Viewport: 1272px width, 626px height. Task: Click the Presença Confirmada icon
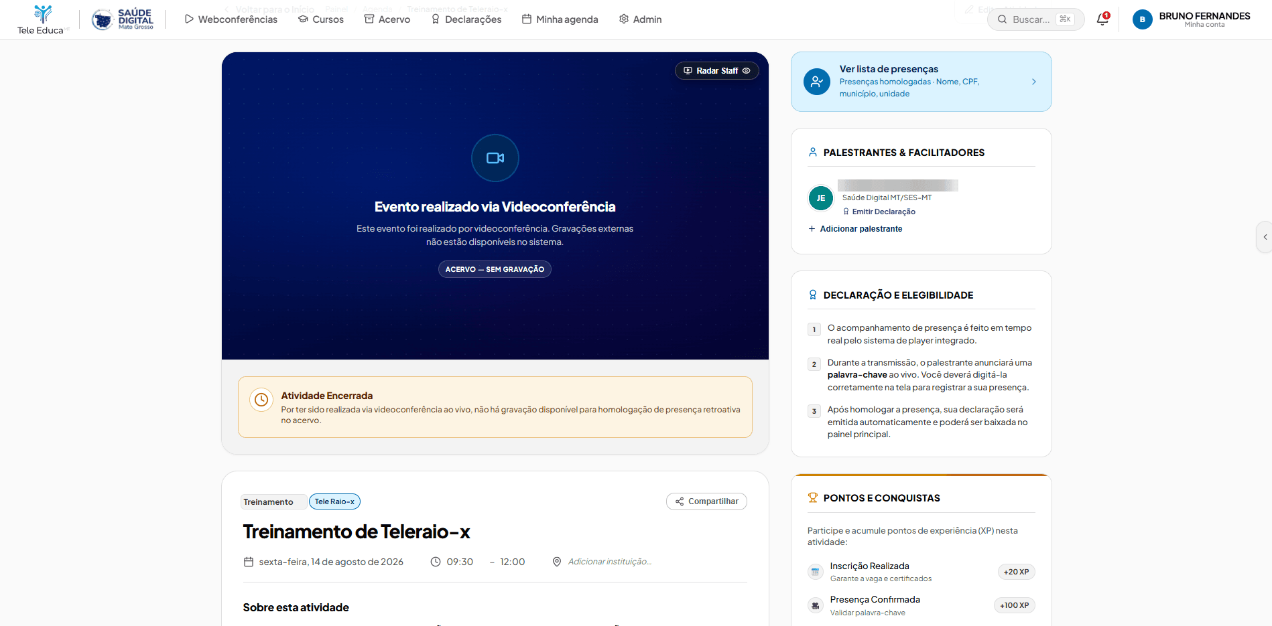[816, 605]
